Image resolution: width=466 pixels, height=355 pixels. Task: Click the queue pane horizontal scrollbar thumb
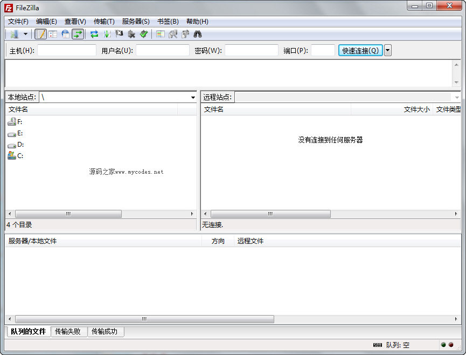click(x=144, y=319)
